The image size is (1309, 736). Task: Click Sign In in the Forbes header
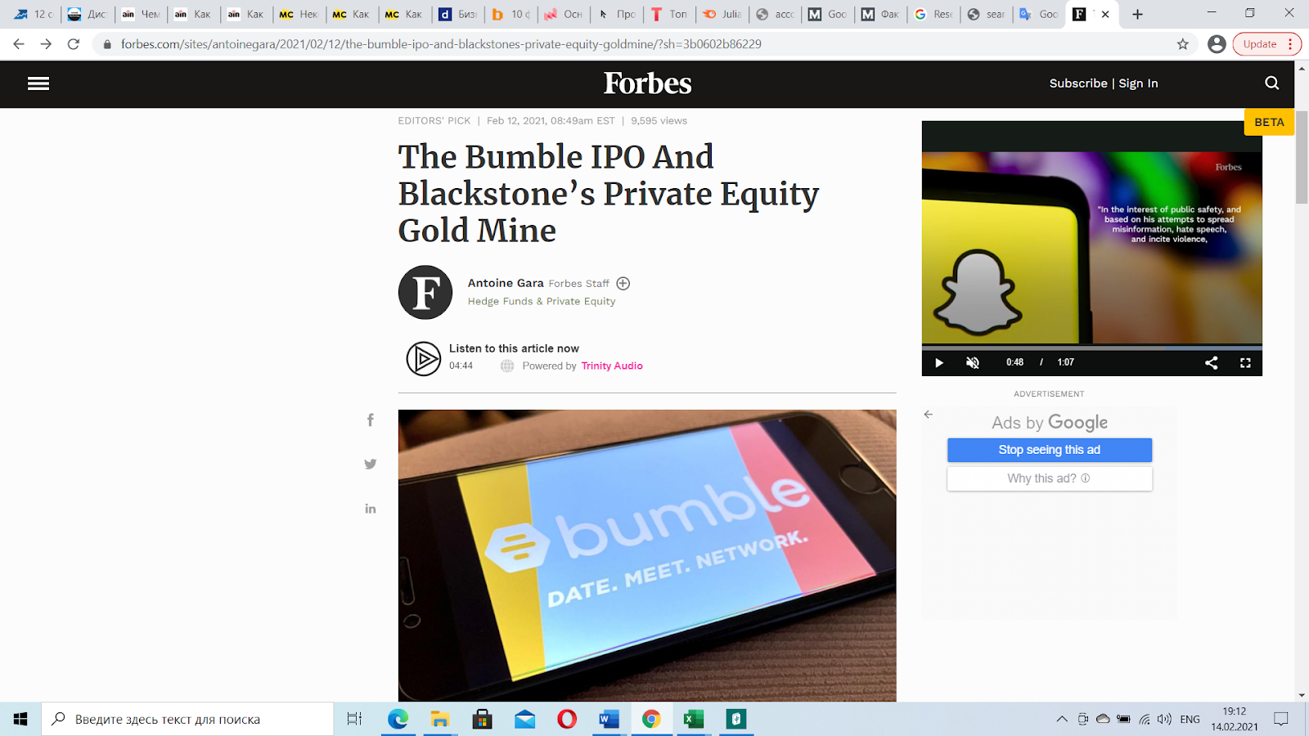click(x=1138, y=83)
